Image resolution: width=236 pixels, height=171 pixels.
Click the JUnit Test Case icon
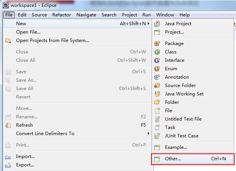tap(157, 136)
